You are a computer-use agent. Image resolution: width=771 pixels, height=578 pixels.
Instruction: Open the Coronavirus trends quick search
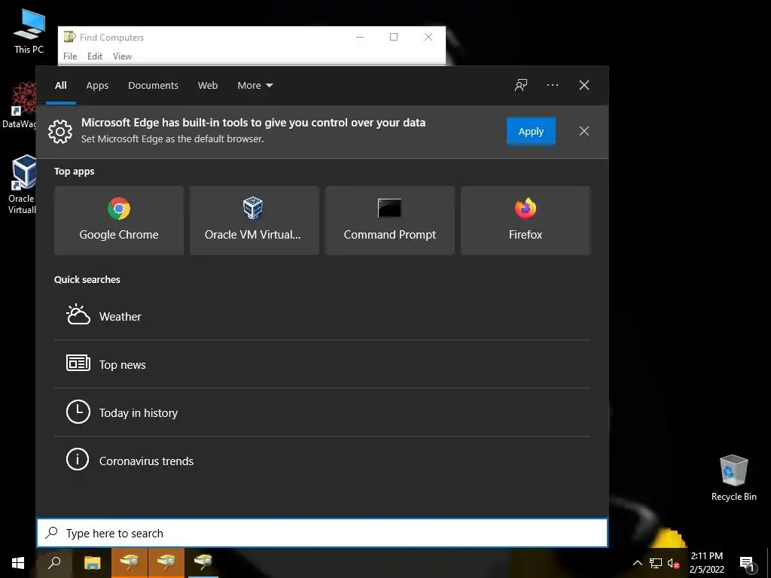click(x=322, y=461)
